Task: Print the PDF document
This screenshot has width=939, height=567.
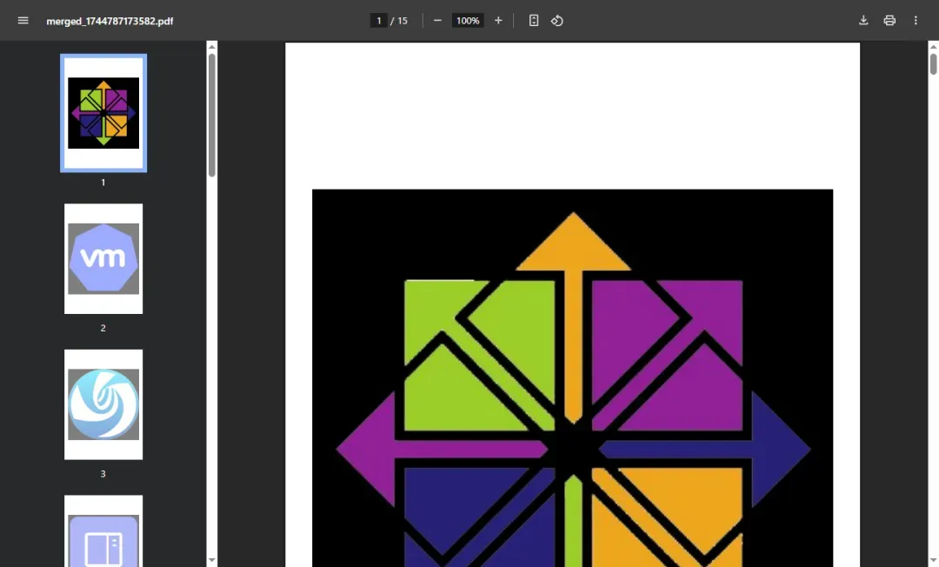Action: pyautogui.click(x=889, y=20)
